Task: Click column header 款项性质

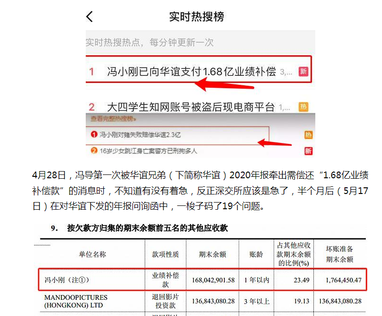Action: click(x=165, y=255)
